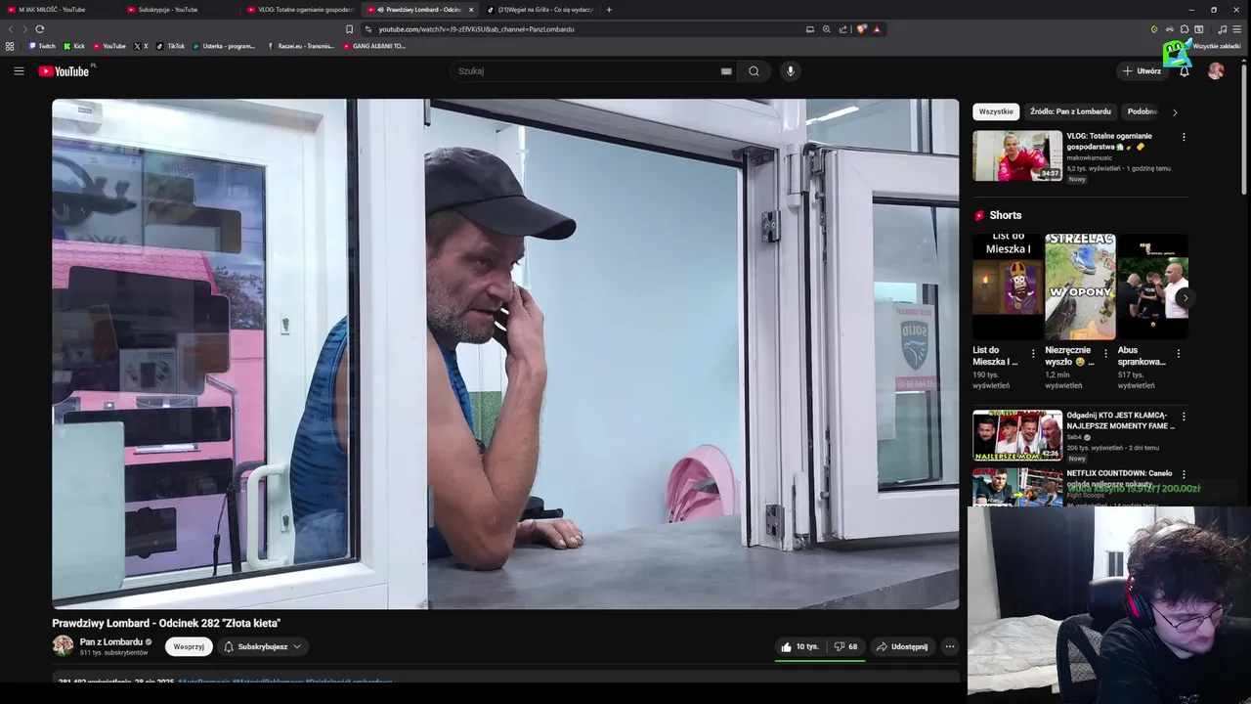Open the on-screen keyboard icon in search
The width and height of the screenshot is (1251, 704).
click(726, 70)
